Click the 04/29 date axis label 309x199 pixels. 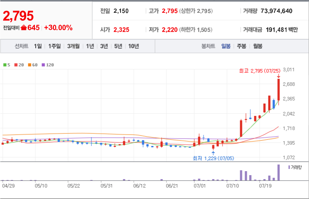[8, 186]
